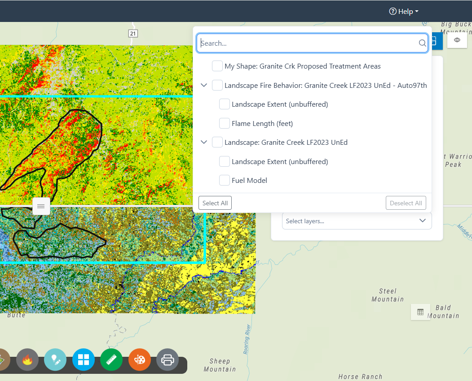Screen dimensions: 472x381
Task: Check My Shape: Granite Crk Proposed Treatment Areas
Action: pyautogui.click(x=217, y=66)
